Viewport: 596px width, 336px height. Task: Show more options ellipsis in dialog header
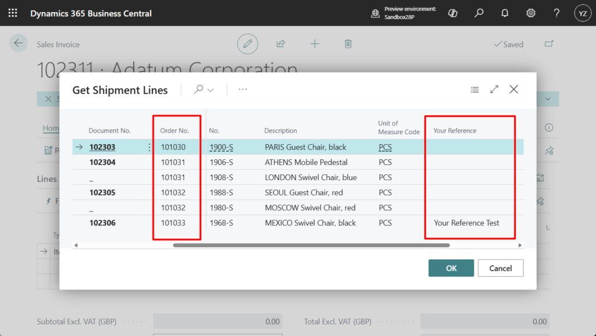coord(243,90)
